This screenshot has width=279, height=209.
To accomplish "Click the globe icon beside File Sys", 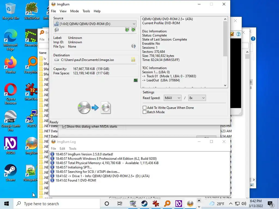I will point(133,46).
